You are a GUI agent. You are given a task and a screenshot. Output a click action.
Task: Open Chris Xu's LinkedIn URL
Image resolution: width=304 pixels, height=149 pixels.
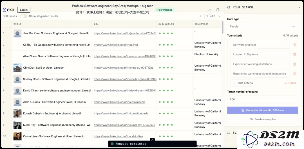tap(124, 68)
